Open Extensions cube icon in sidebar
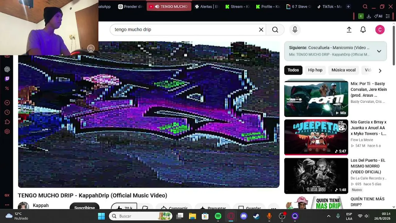 click(7, 122)
